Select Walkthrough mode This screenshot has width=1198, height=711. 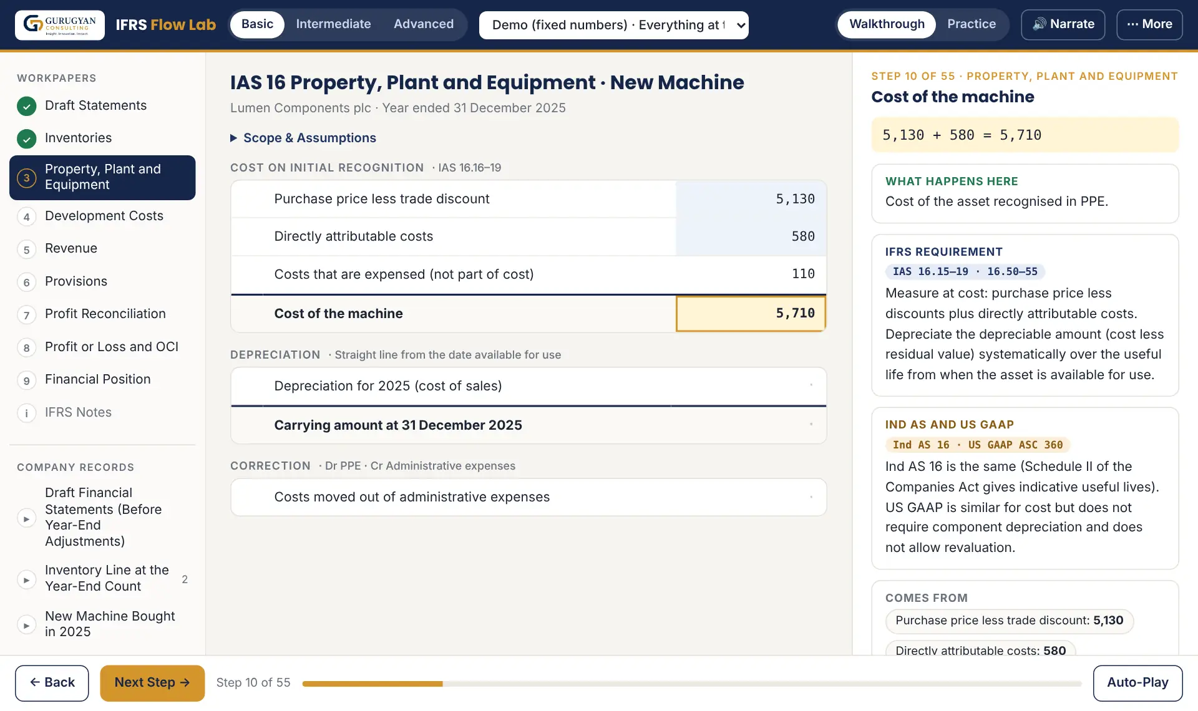(887, 24)
